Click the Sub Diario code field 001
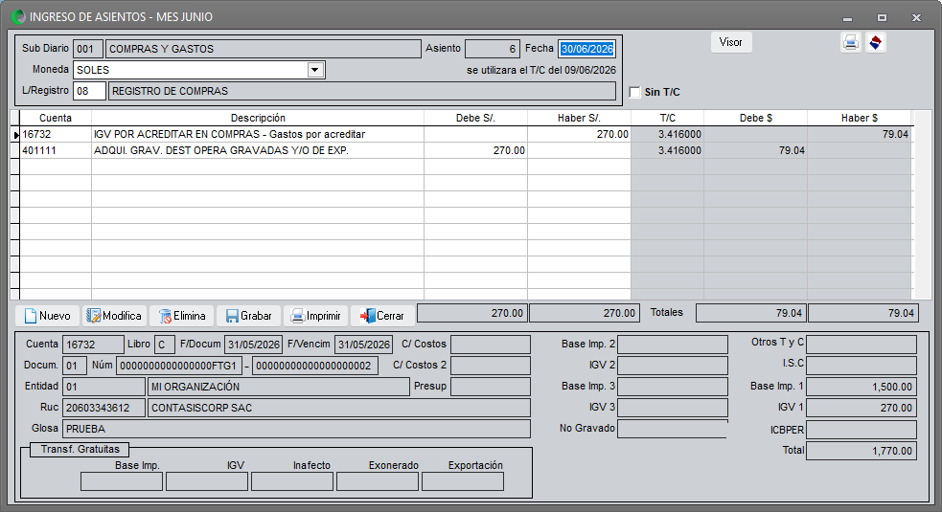Screen dimensions: 942x512 click(88, 49)
